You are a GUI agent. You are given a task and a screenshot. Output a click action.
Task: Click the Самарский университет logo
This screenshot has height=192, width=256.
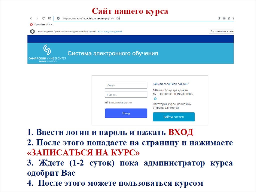pos(47,53)
